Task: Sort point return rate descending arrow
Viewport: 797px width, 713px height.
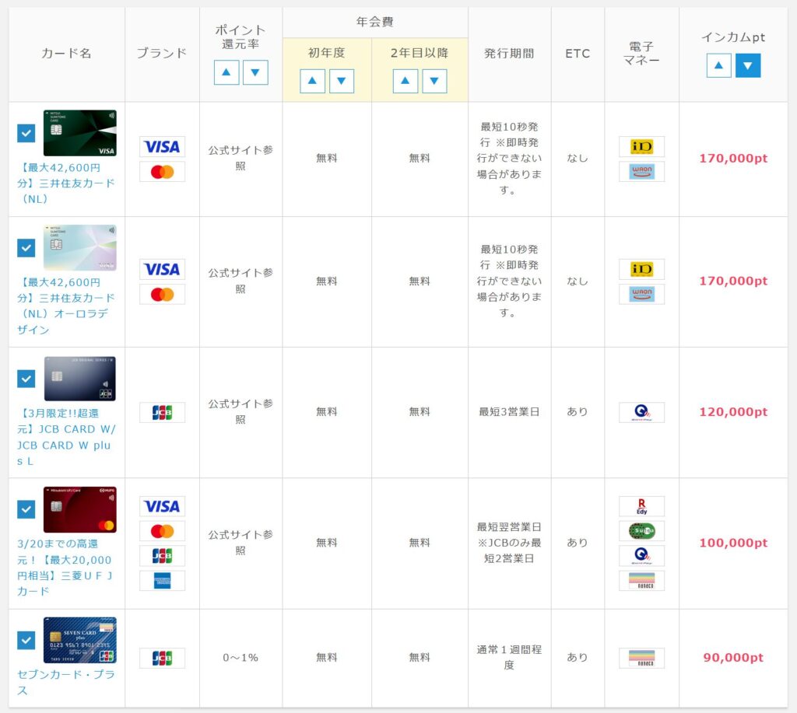Action: tap(255, 72)
